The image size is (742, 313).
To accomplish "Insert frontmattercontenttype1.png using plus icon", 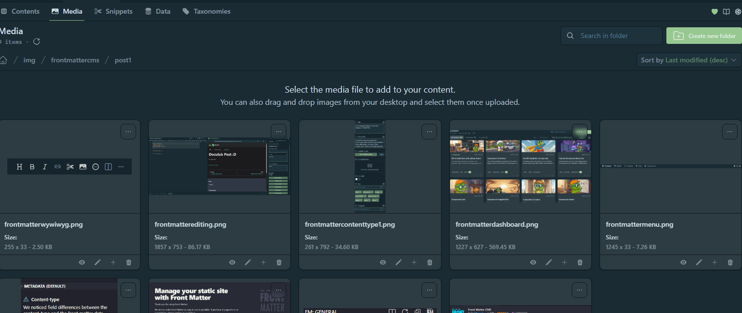I will 414,262.
